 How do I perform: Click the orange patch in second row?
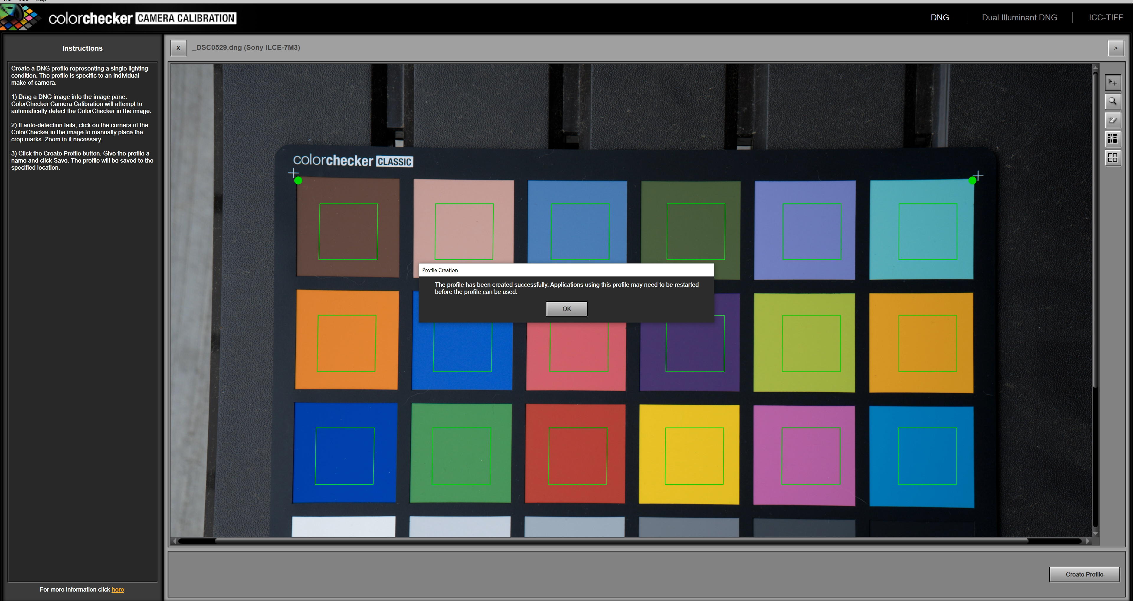(x=347, y=340)
